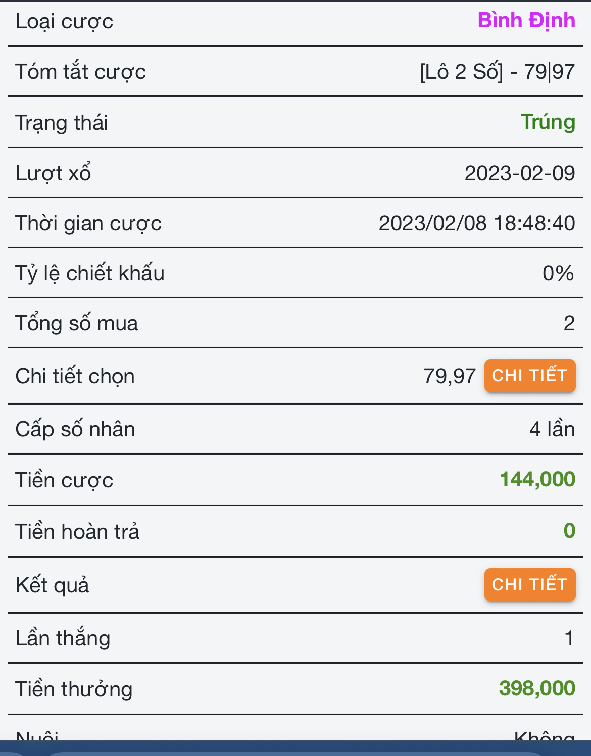Open CHI TIẾT button in Kết quả row
The width and height of the screenshot is (591, 756).
tap(530, 585)
